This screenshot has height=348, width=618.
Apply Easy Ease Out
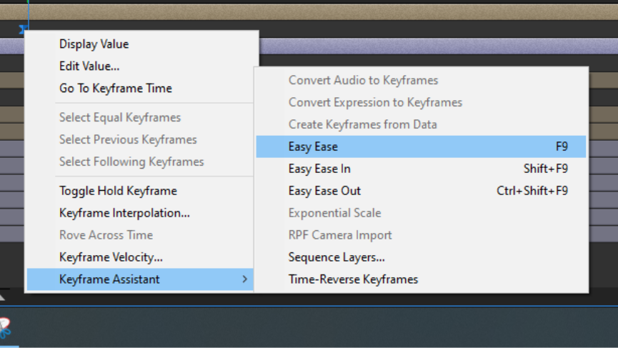click(x=324, y=191)
